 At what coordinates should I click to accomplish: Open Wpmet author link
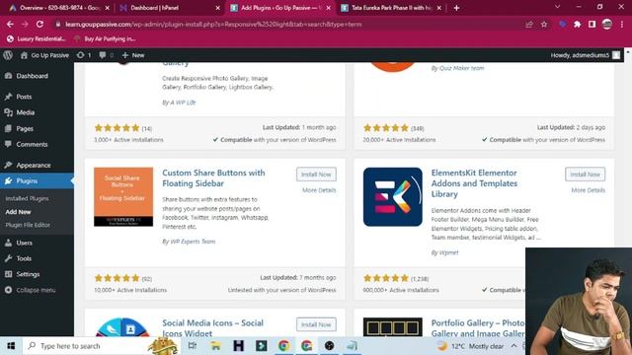pos(448,252)
